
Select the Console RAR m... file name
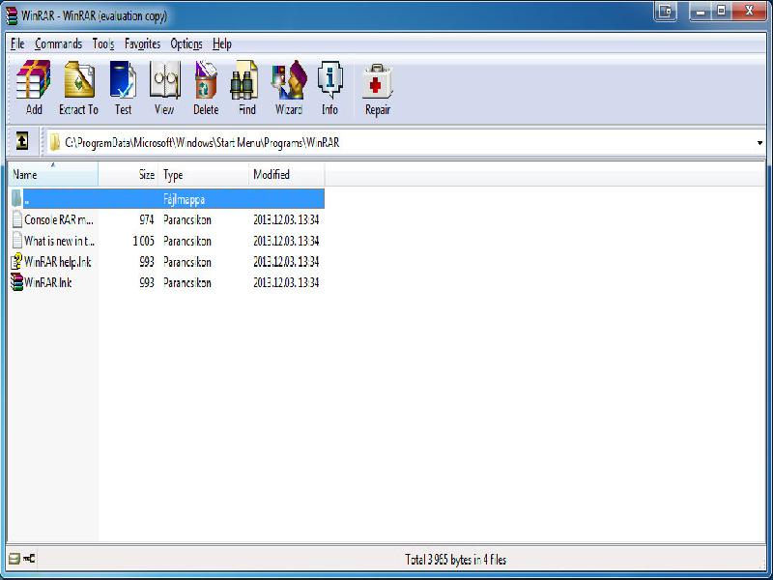coord(59,219)
